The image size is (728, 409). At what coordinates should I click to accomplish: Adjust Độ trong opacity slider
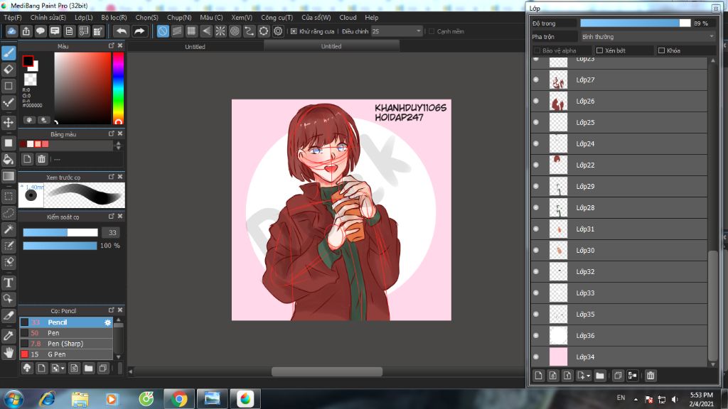(x=635, y=23)
